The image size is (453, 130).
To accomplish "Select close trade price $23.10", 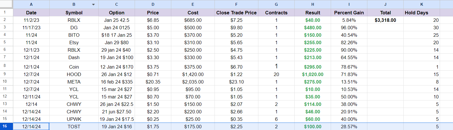I will (236, 82).
